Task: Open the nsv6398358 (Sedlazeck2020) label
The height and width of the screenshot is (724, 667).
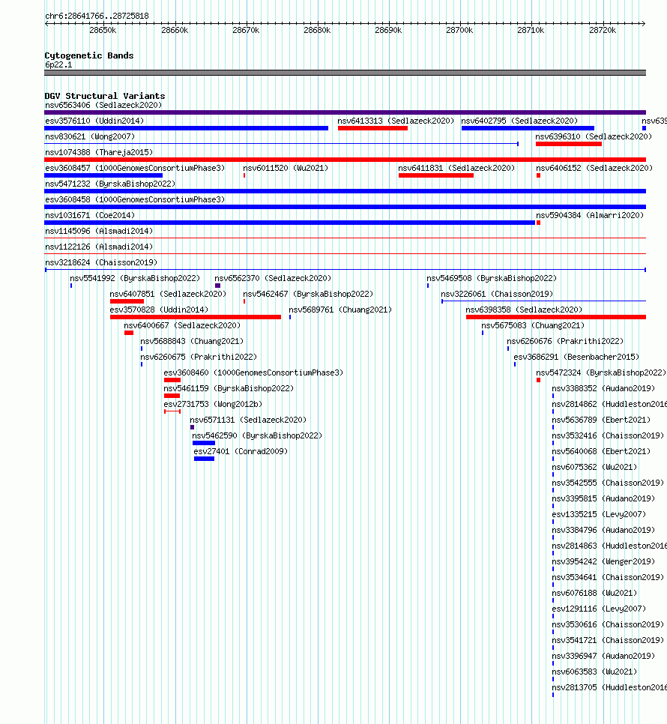Action: tap(524, 310)
